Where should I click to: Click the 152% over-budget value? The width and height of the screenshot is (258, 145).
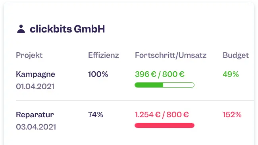point(232,114)
